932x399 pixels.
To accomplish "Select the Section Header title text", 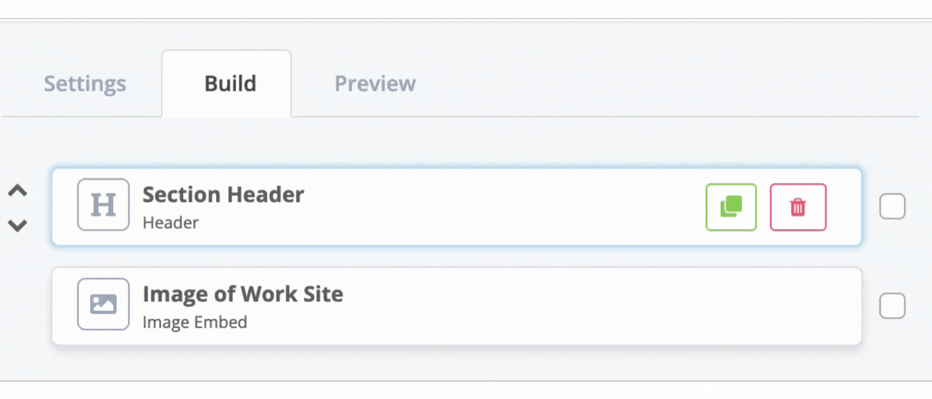I will [x=223, y=194].
